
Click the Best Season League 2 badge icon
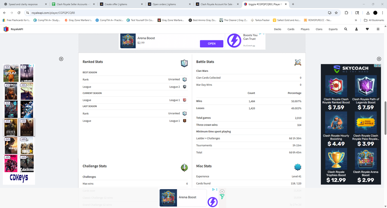184,87
